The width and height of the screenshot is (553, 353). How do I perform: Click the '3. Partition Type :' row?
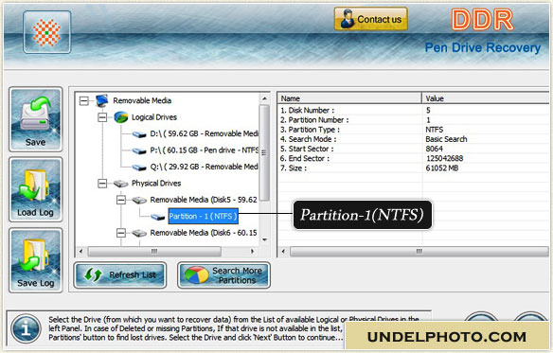[x=414, y=130]
